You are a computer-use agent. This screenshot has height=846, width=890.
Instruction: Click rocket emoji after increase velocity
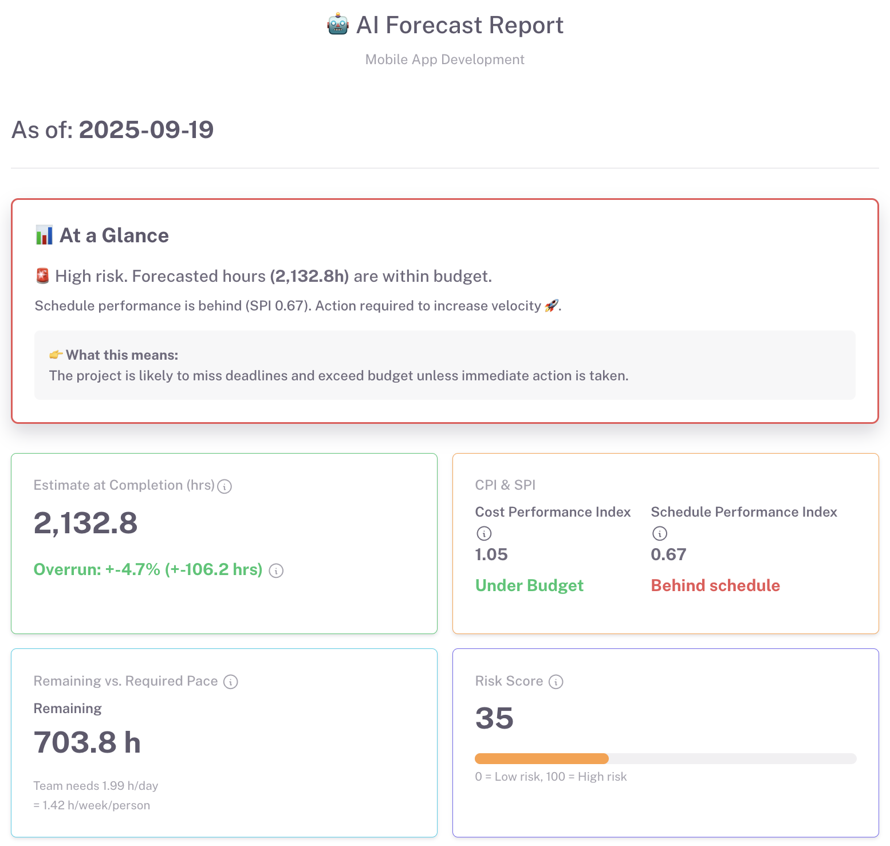(551, 306)
